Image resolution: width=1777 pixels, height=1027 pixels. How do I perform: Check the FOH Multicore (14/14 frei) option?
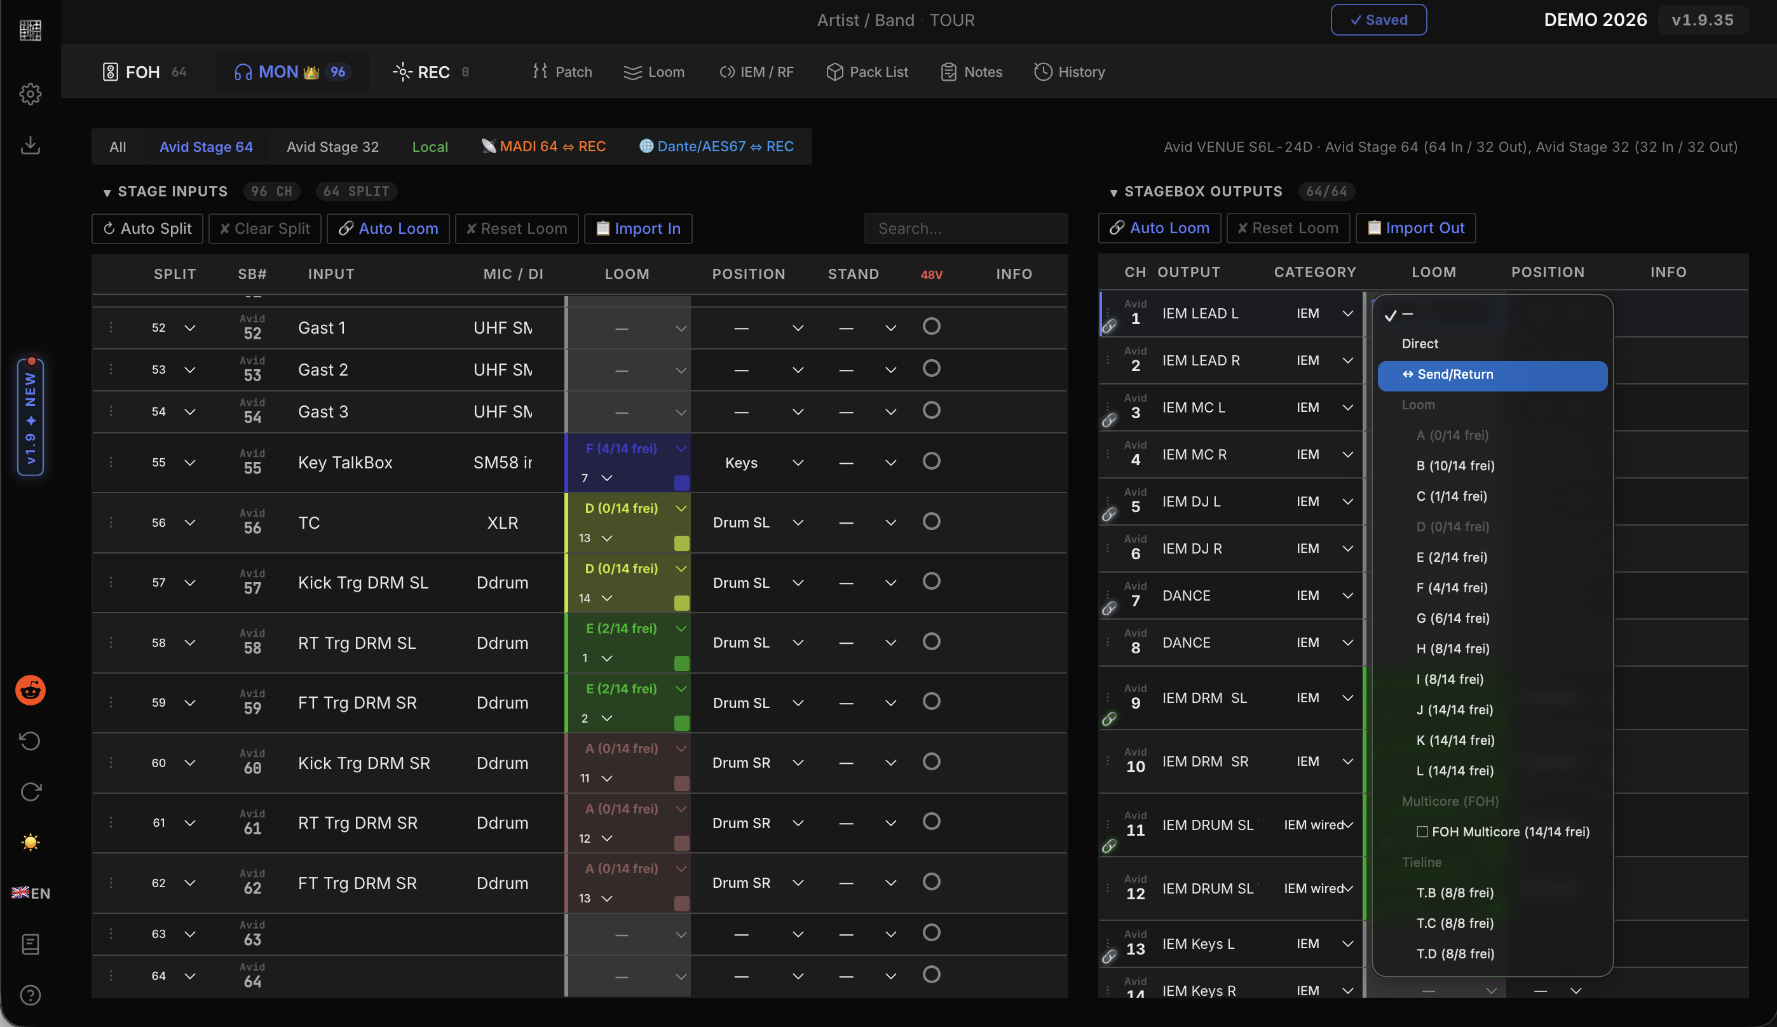coord(1502,832)
